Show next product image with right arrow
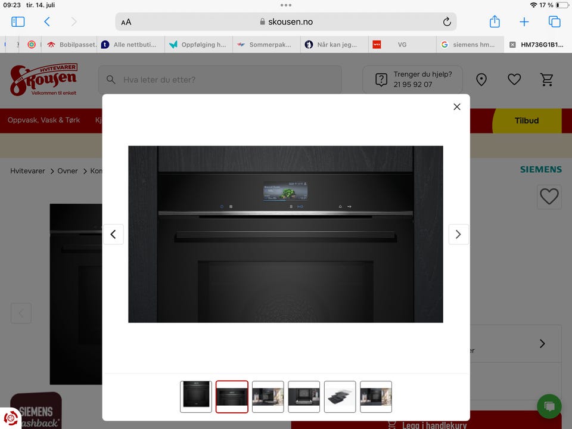The height and width of the screenshot is (429, 572). (x=458, y=234)
